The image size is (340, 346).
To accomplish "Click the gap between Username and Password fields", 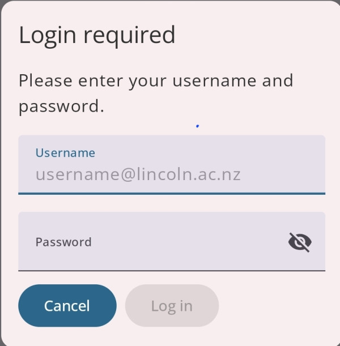I will 172,203.
